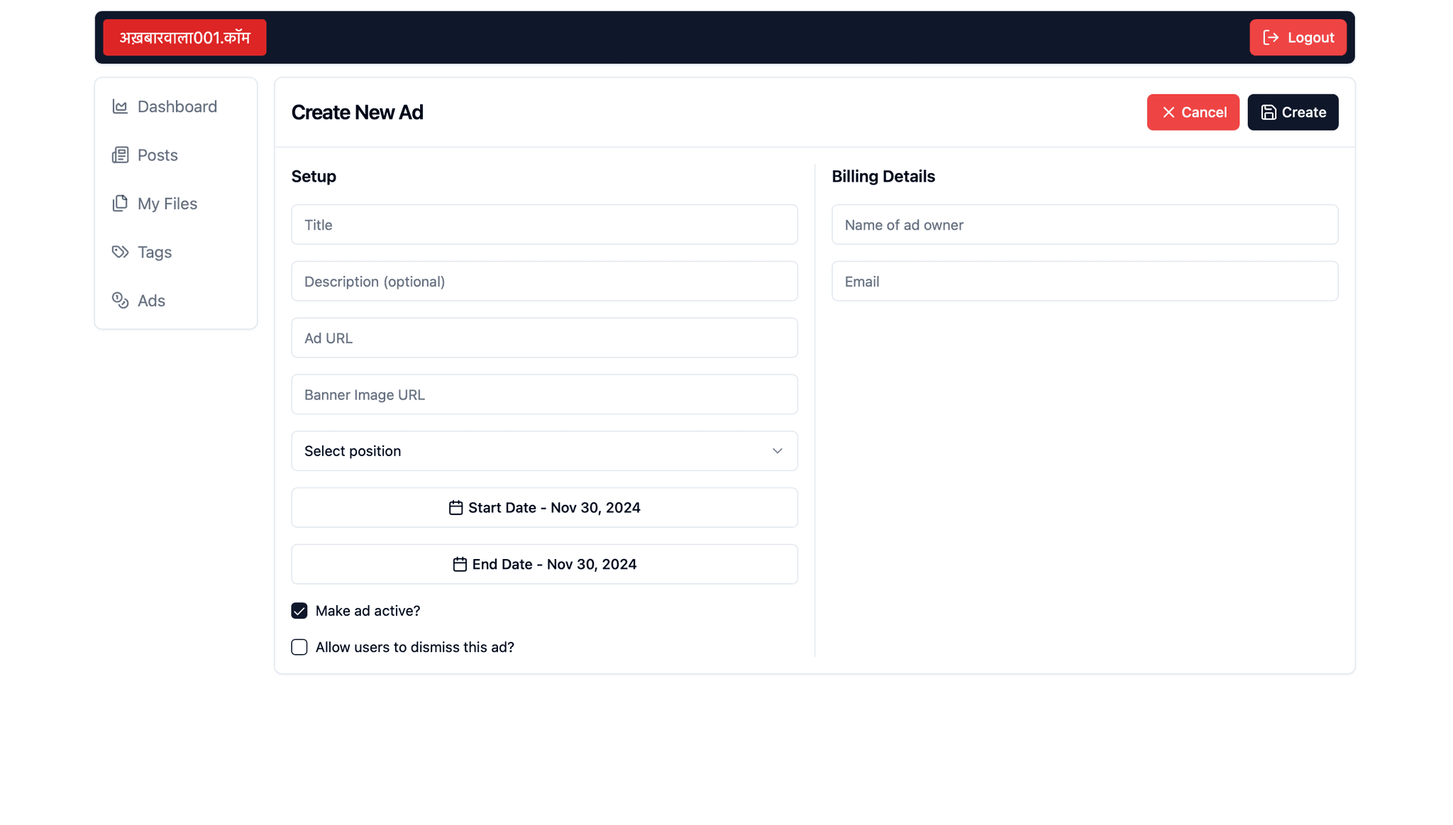This screenshot has height=825, width=1453.
Task: Click the Tags icon in sidebar
Action: (x=120, y=252)
